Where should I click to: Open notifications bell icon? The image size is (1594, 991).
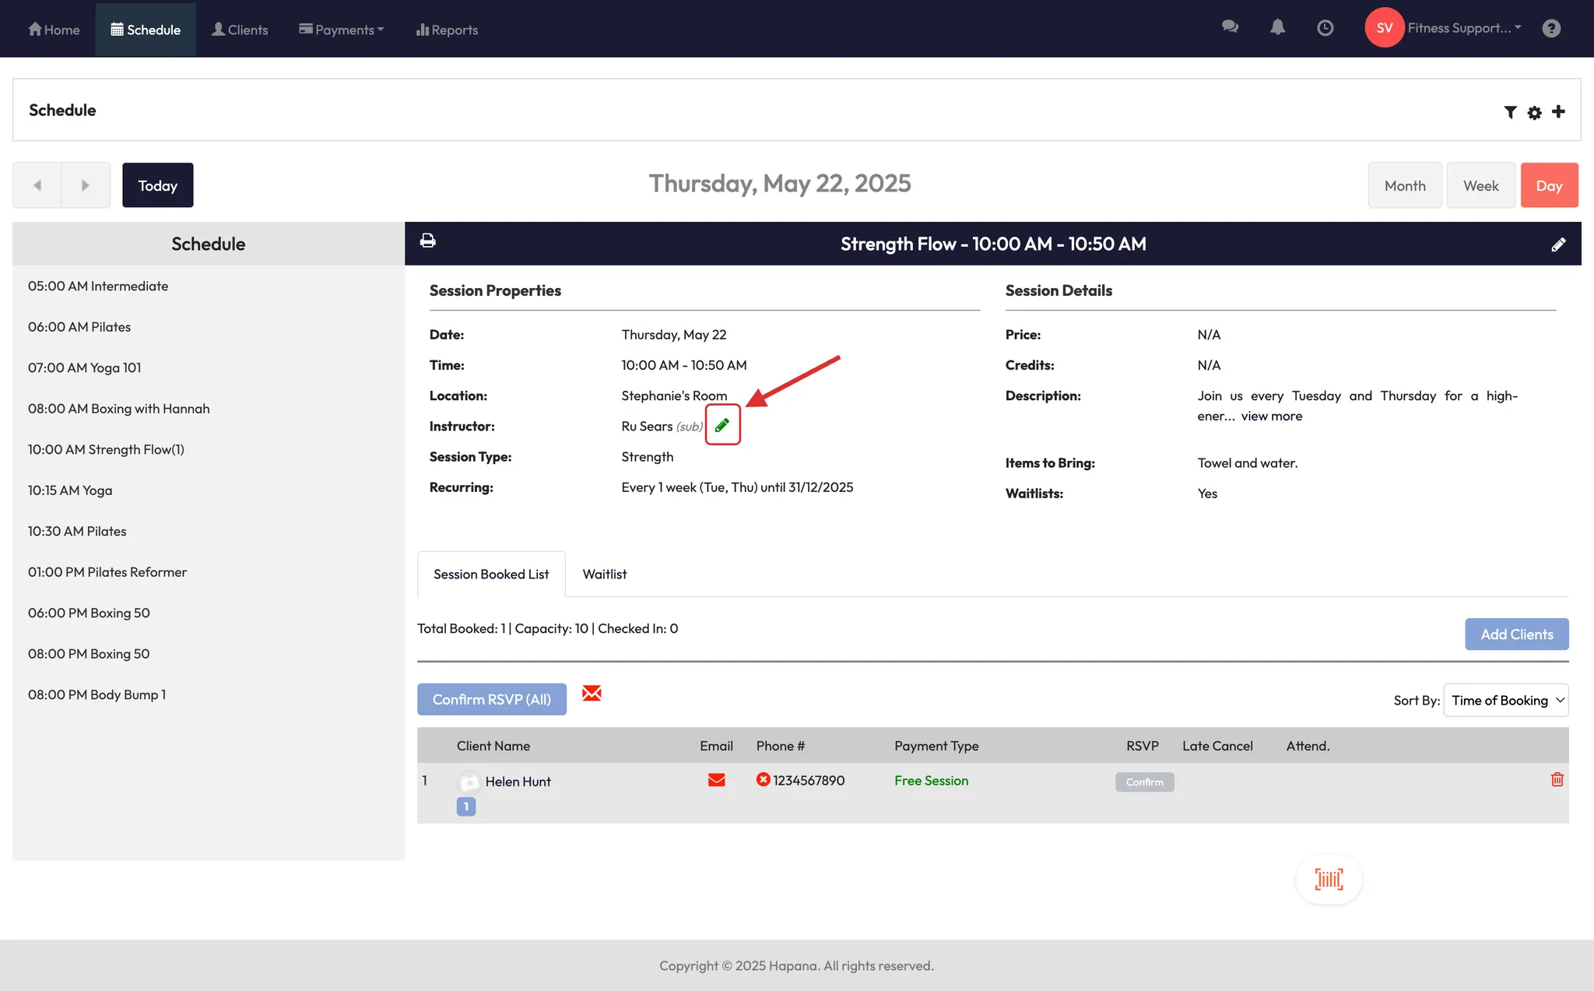coord(1277,28)
